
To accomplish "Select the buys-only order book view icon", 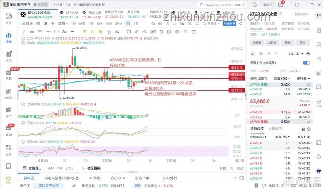I will coord(269,53).
